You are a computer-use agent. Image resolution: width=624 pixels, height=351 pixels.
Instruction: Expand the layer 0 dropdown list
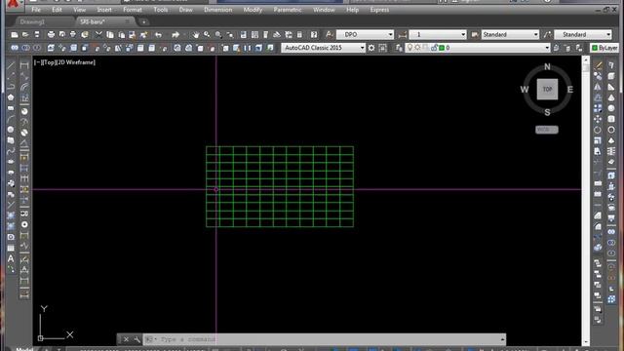coord(547,48)
